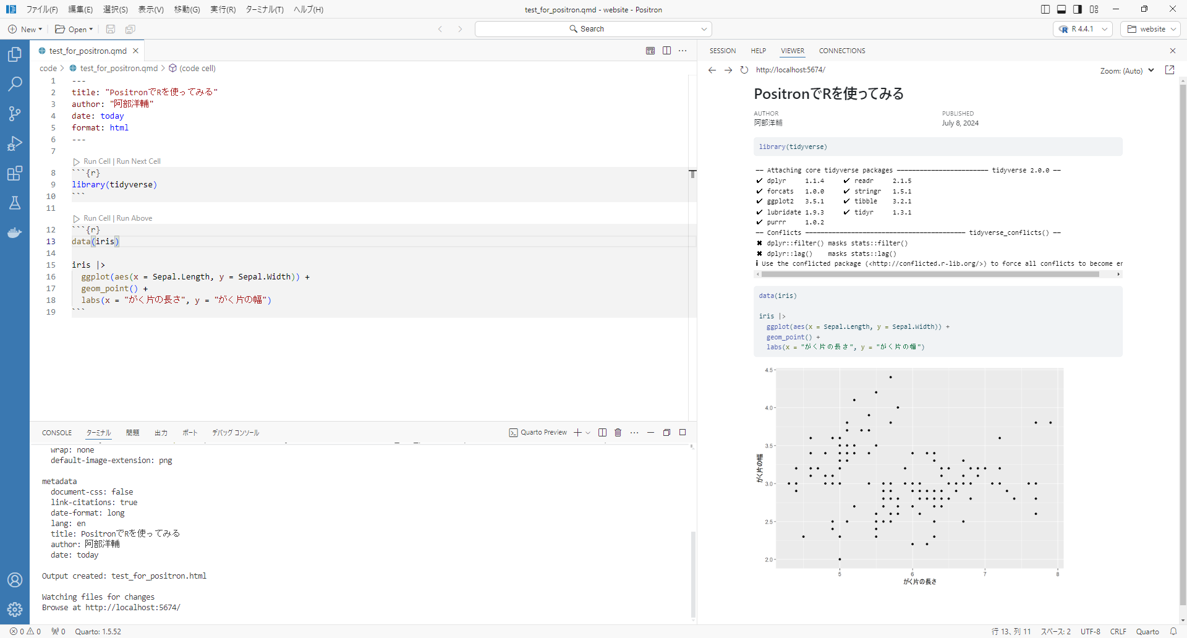The width and height of the screenshot is (1187, 638).
Task: Toggle the bottom panel layout button
Action: pos(1061,9)
